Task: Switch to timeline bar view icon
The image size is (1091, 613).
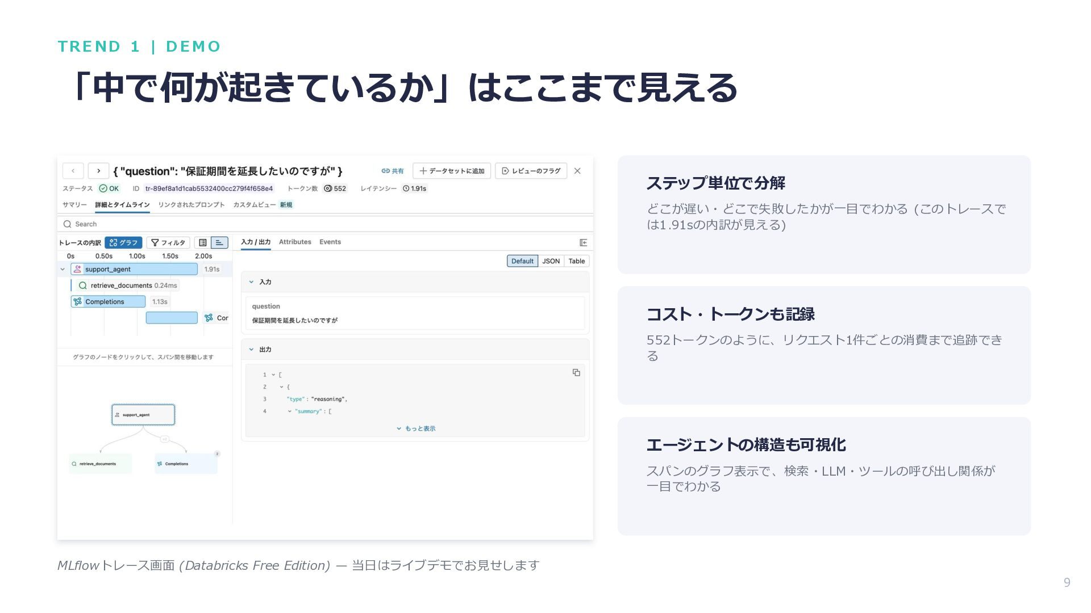Action: (219, 243)
